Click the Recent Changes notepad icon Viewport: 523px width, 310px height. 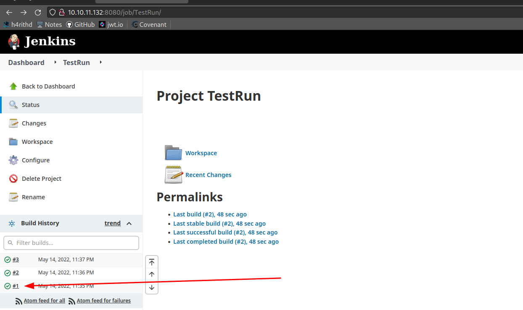coord(173,175)
